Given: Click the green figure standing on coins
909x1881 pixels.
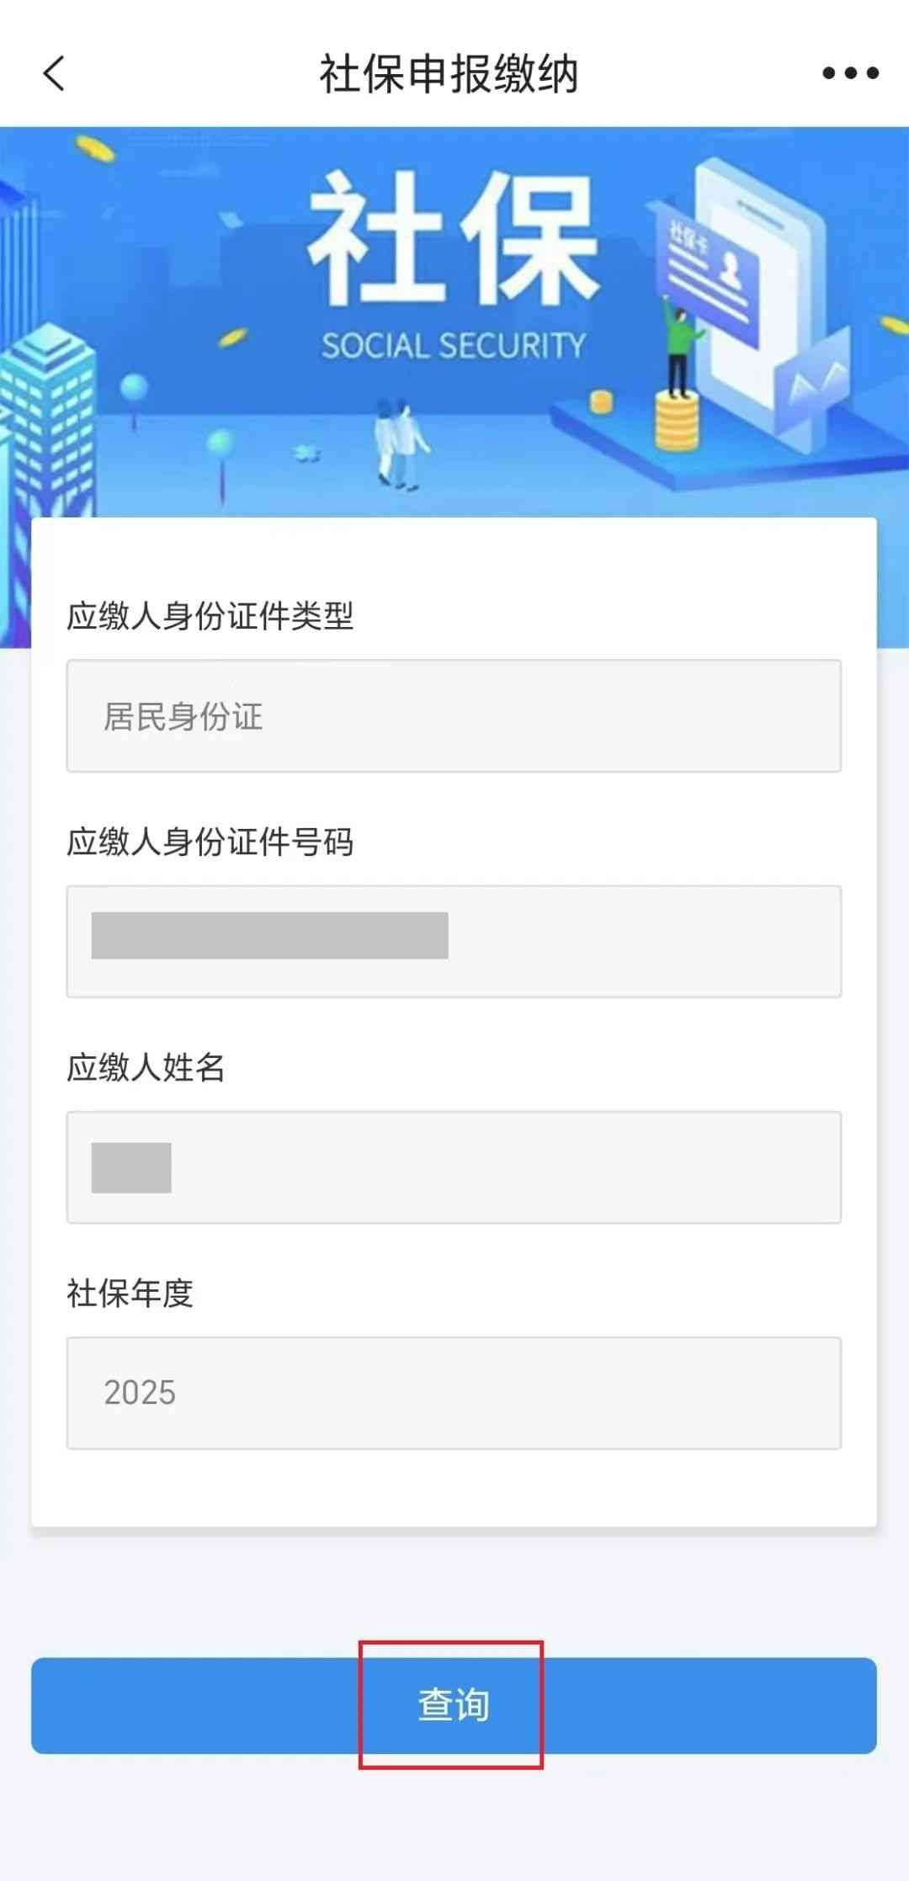Looking at the screenshot, I should 680,345.
